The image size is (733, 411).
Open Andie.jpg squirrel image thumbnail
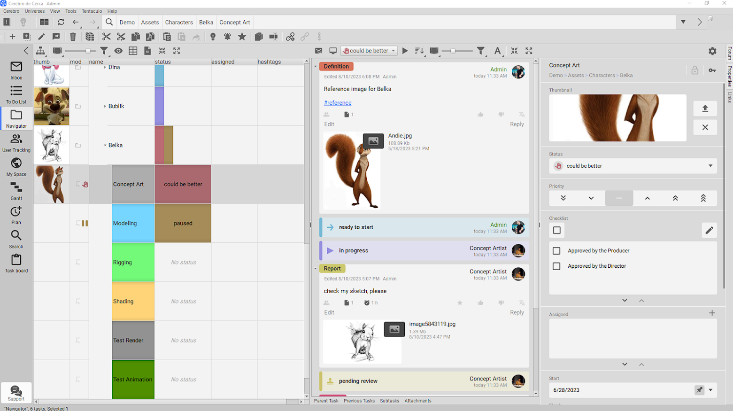[352, 170]
